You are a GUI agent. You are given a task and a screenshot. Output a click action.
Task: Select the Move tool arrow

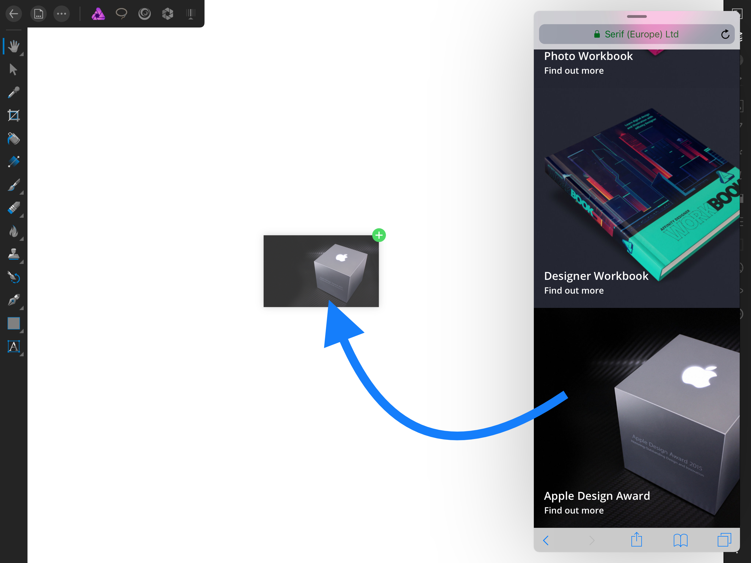point(13,69)
